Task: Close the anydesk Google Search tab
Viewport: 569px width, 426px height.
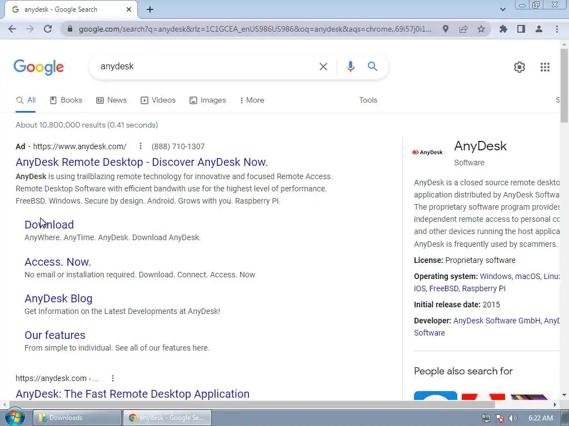Action: (129, 9)
